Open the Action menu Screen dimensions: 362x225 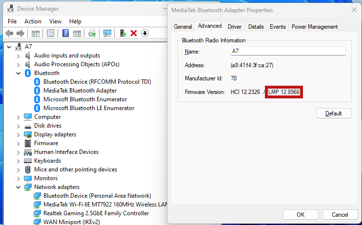click(33, 21)
